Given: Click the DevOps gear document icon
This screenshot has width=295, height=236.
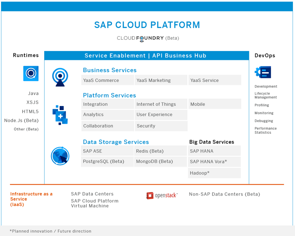Looking at the screenshot, I should pos(263,72).
